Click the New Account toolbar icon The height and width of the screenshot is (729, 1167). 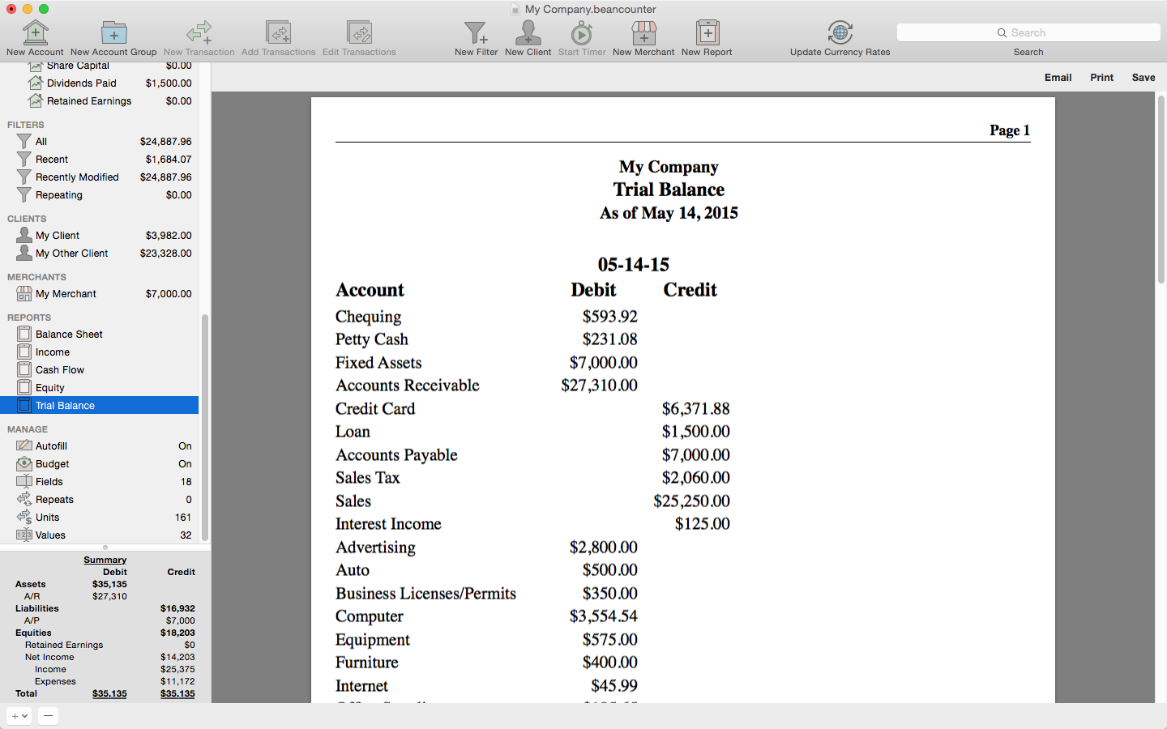(x=35, y=32)
